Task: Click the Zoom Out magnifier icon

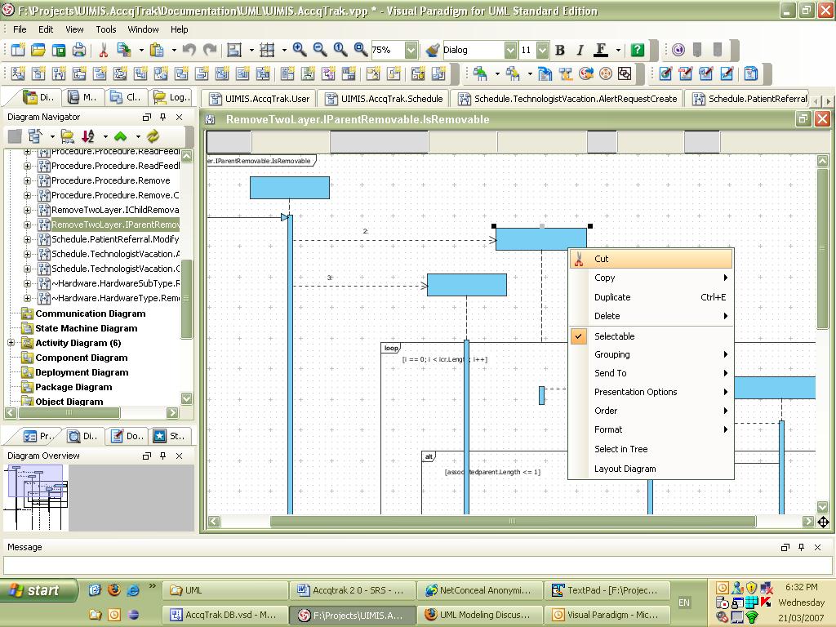Action: (x=320, y=50)
